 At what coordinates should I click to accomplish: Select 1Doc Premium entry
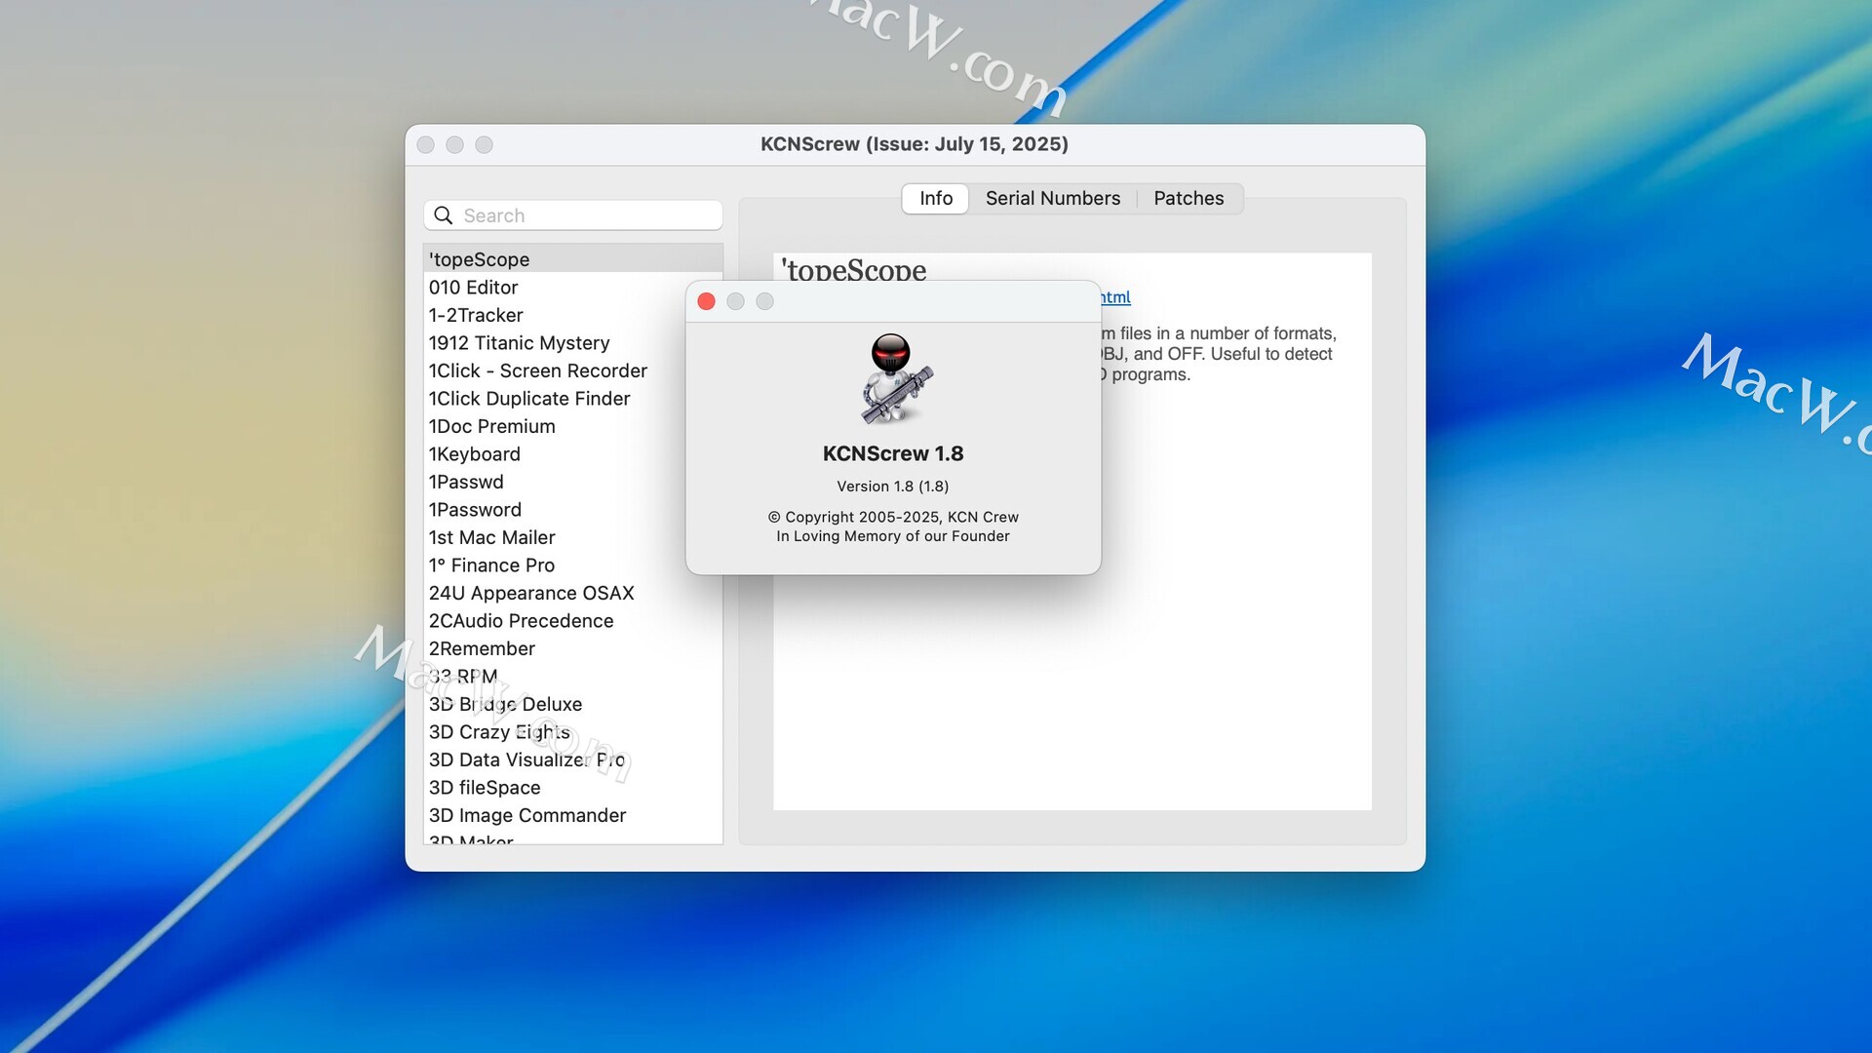[573, 426]
